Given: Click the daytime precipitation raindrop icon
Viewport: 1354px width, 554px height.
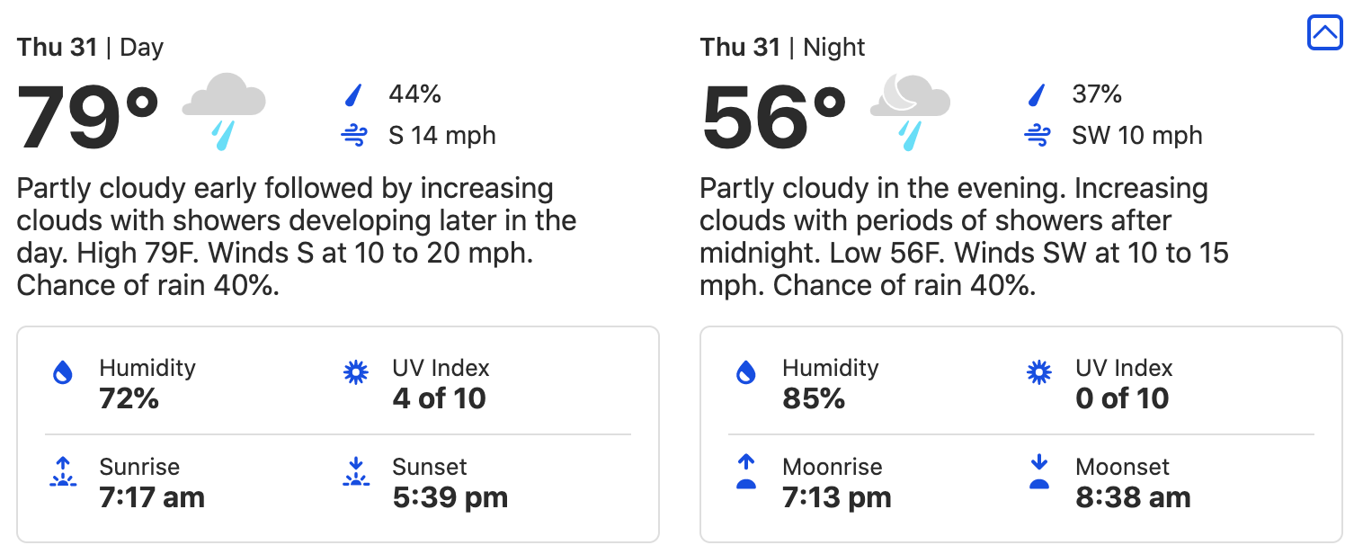Looking at the screenshot, I should coord(354,94).
